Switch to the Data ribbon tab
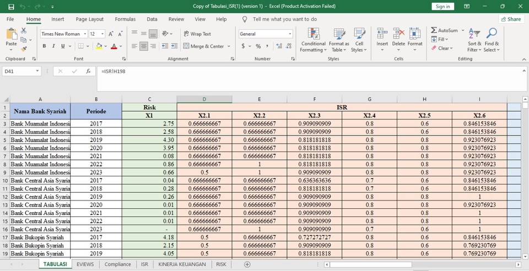 152,19
